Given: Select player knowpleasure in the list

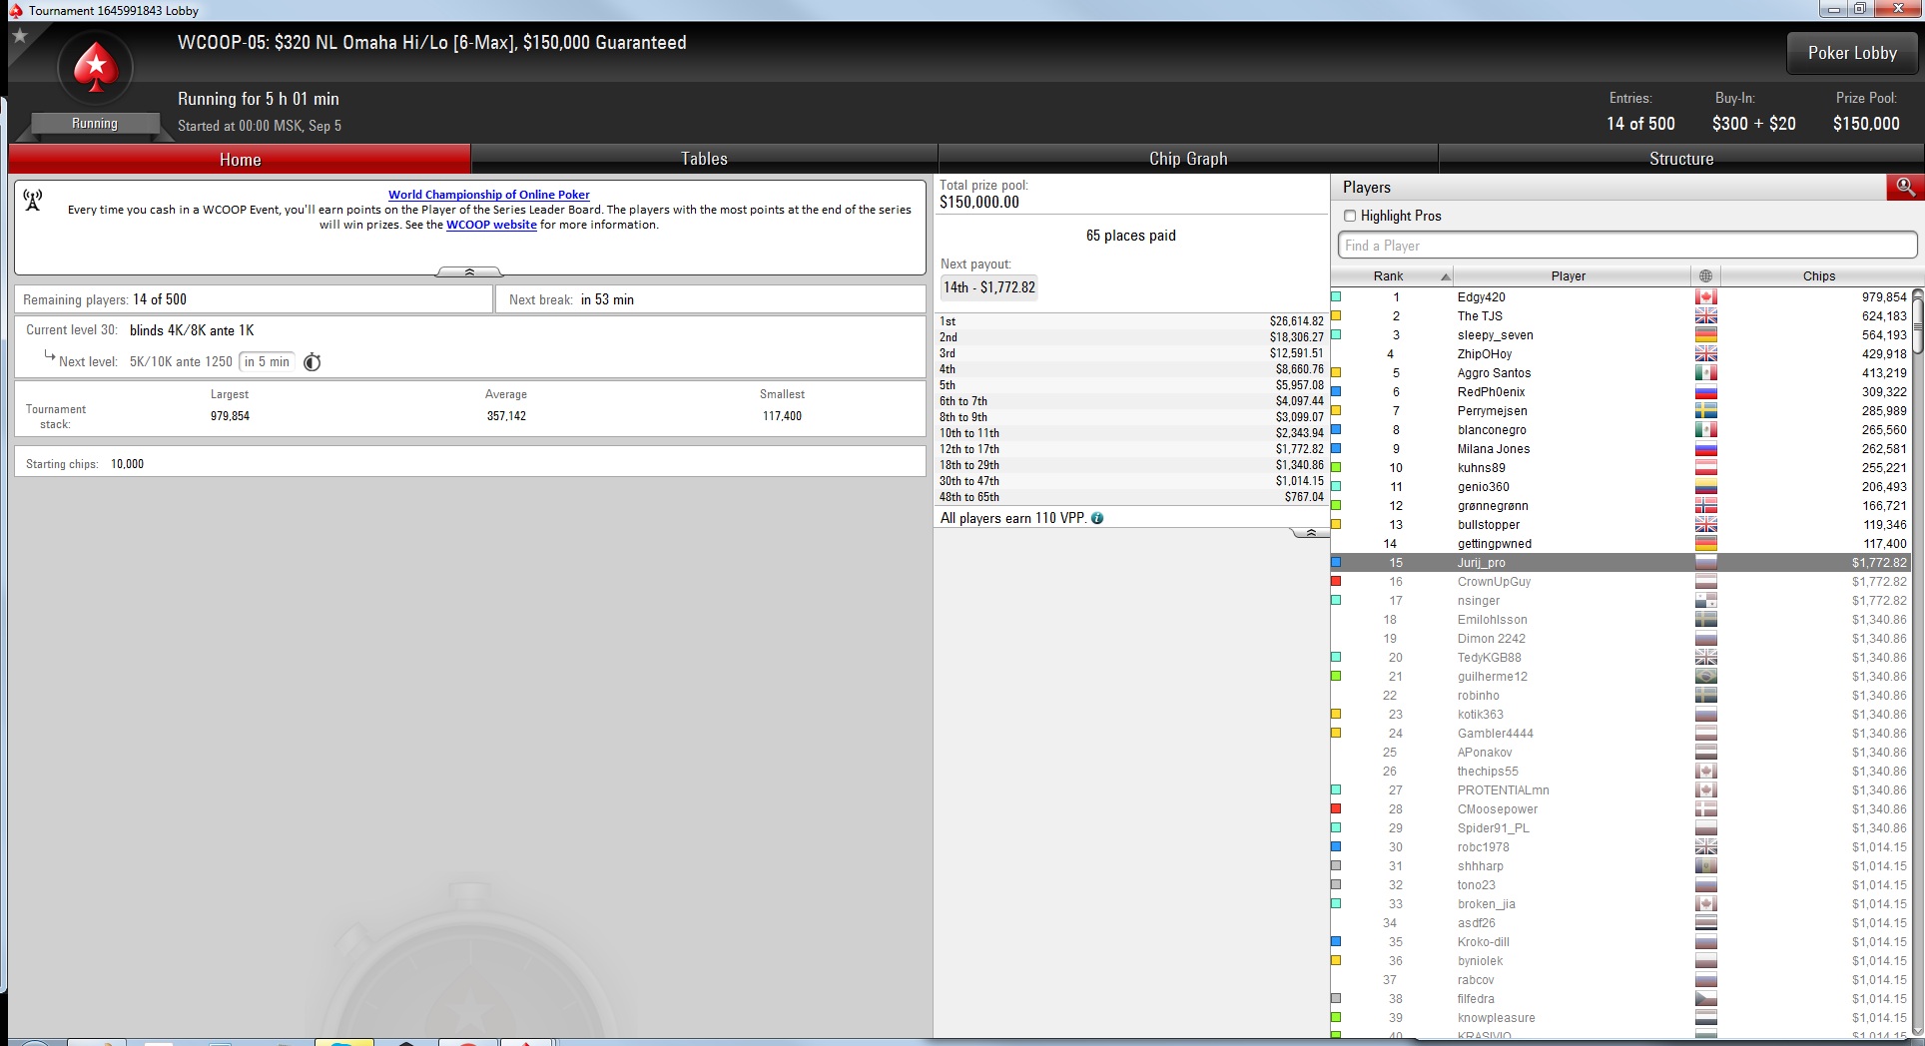Looking at the screenshot, I should tap(1621, 1018).
